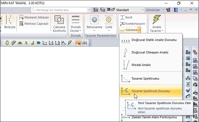The width and height of the screenshot is (199, 122).
Task: Toggle Moment Aktaran option
Action: coord(34,17)
